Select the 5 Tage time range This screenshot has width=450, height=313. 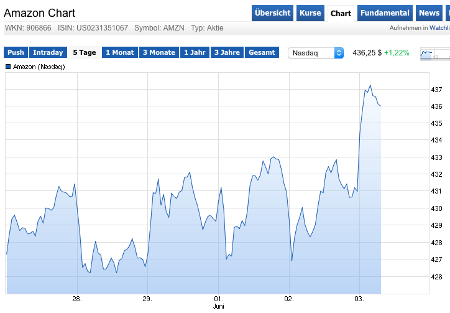pyautogui.click(x=85, y=53)
